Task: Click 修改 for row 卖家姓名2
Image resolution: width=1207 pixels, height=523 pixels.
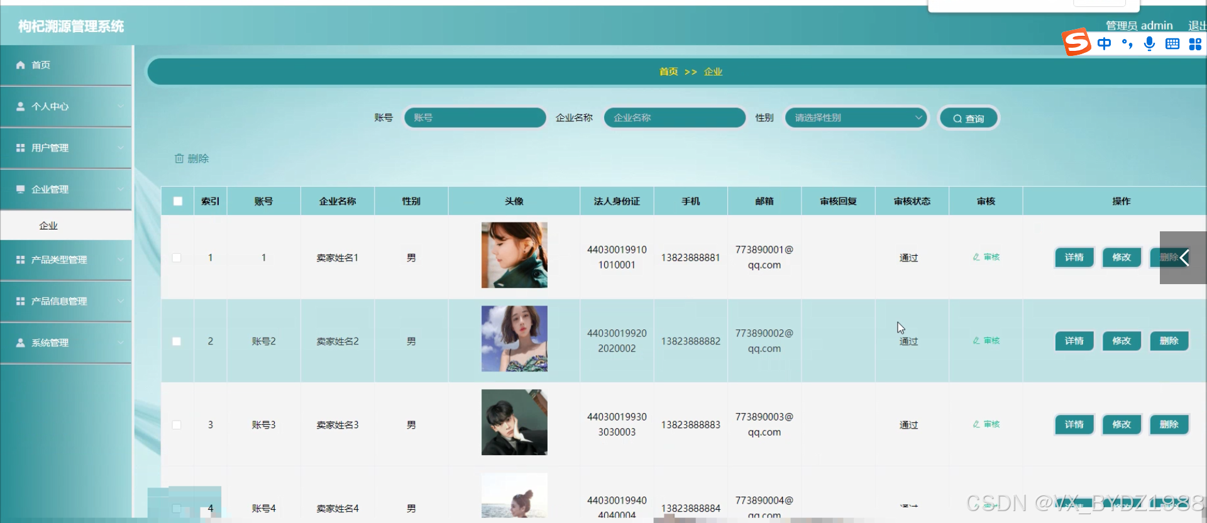Action: tap(1122, 341)
